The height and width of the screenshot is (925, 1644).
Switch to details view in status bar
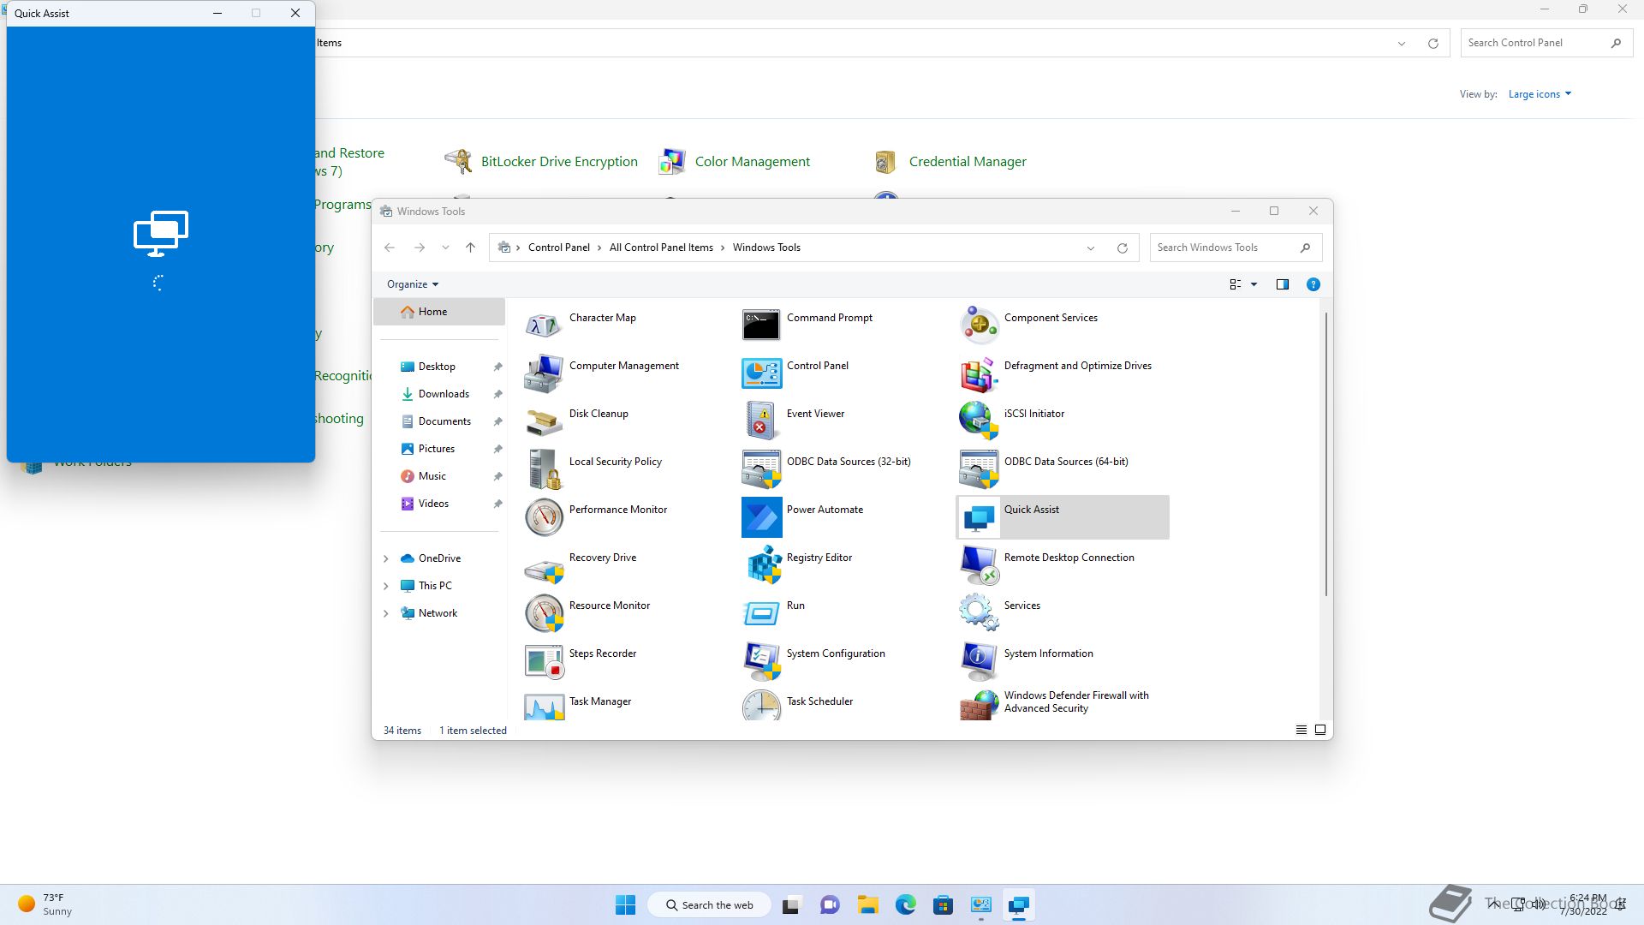click(1301, 730)
